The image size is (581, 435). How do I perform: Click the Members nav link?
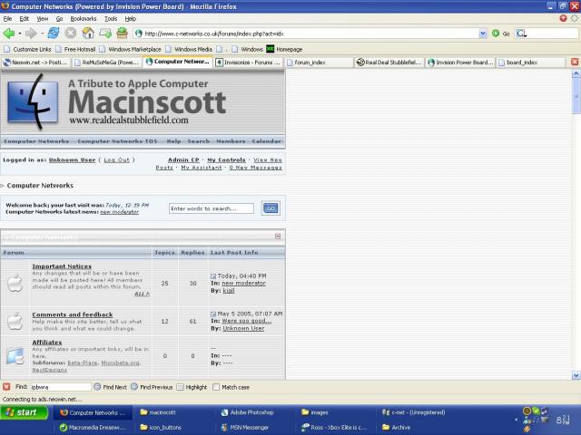tap(231, 141)
